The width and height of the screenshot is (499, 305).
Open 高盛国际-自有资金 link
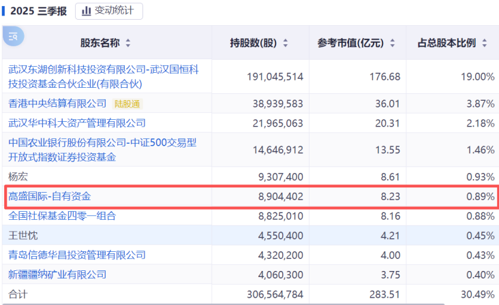click(50, 196)
